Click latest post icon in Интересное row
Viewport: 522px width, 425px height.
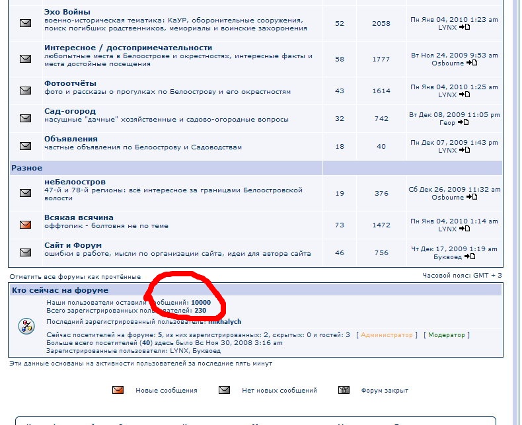click(x=471, y=63)
